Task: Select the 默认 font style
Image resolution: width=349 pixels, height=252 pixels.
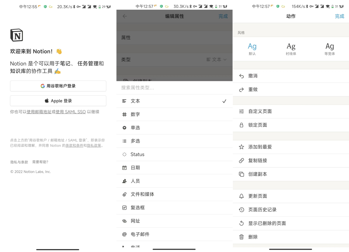Action: (x=252, y=49)
